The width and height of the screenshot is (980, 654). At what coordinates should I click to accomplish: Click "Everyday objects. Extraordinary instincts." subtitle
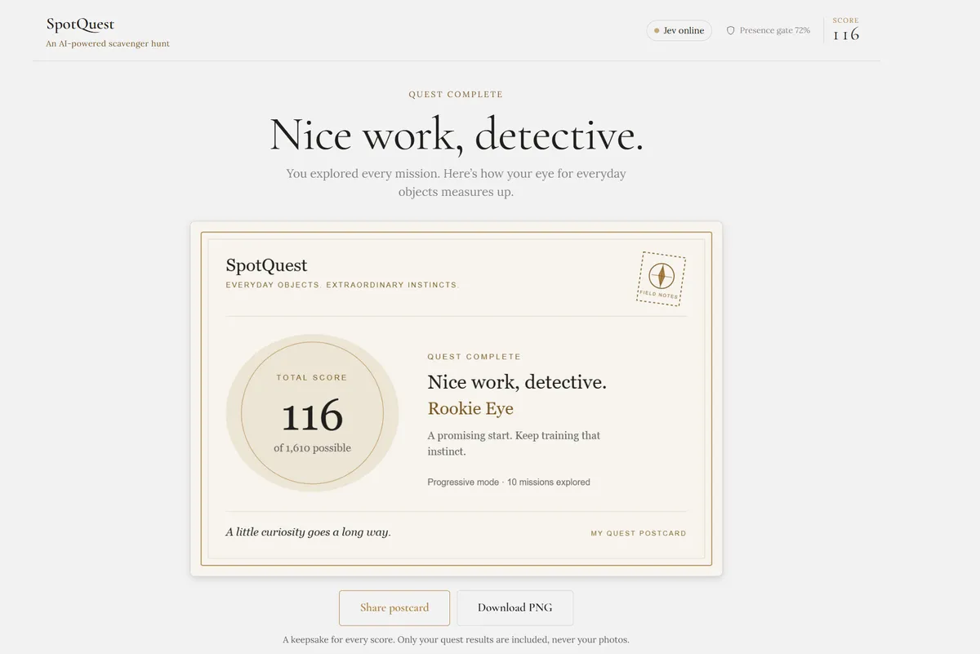343,285
